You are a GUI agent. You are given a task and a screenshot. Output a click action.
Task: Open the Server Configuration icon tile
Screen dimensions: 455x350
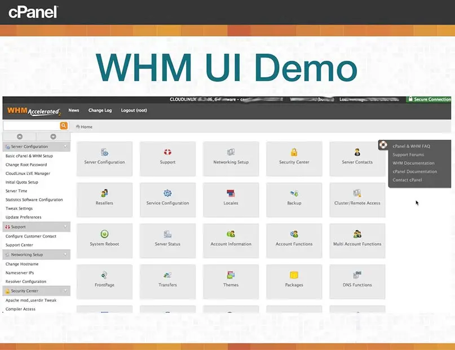(x=104, y=156)
